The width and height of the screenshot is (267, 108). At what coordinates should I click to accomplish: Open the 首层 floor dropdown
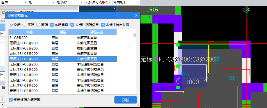14,3
